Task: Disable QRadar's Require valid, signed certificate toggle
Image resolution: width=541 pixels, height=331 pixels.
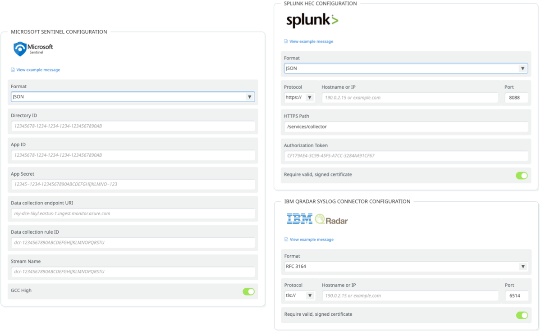Action: 522,315
